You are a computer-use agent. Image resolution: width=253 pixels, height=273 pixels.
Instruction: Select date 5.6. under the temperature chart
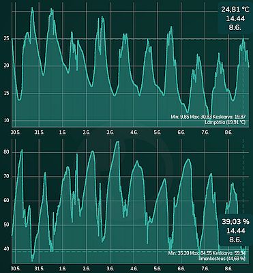158,132
